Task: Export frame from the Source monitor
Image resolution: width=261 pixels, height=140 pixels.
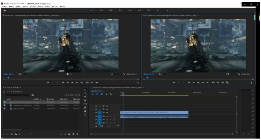Action: tap(97, 83)
